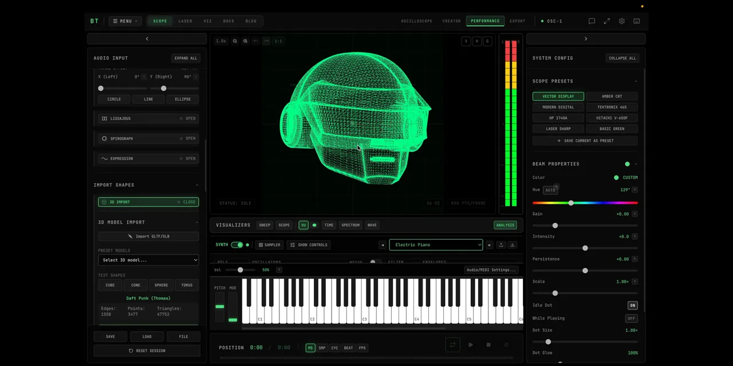
Task: Switch to the OSCILLOSCOPE tab
Action: click(x=416, y=21)
